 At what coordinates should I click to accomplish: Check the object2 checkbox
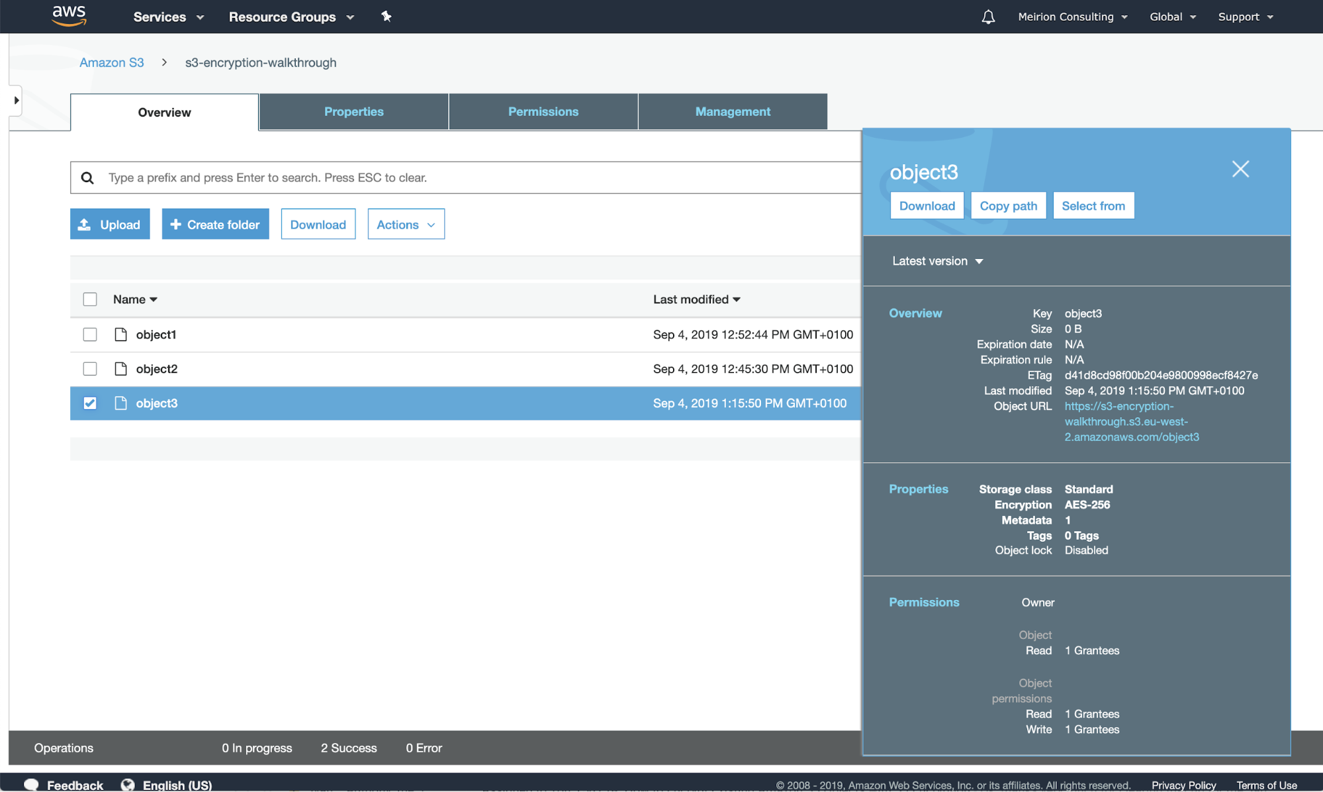[90, 369]
